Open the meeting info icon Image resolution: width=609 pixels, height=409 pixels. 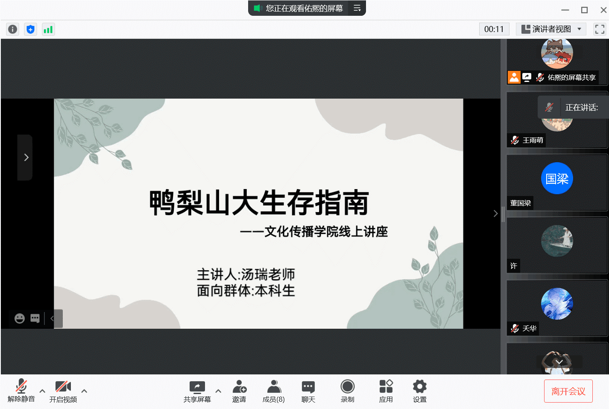tap(13, 29)
